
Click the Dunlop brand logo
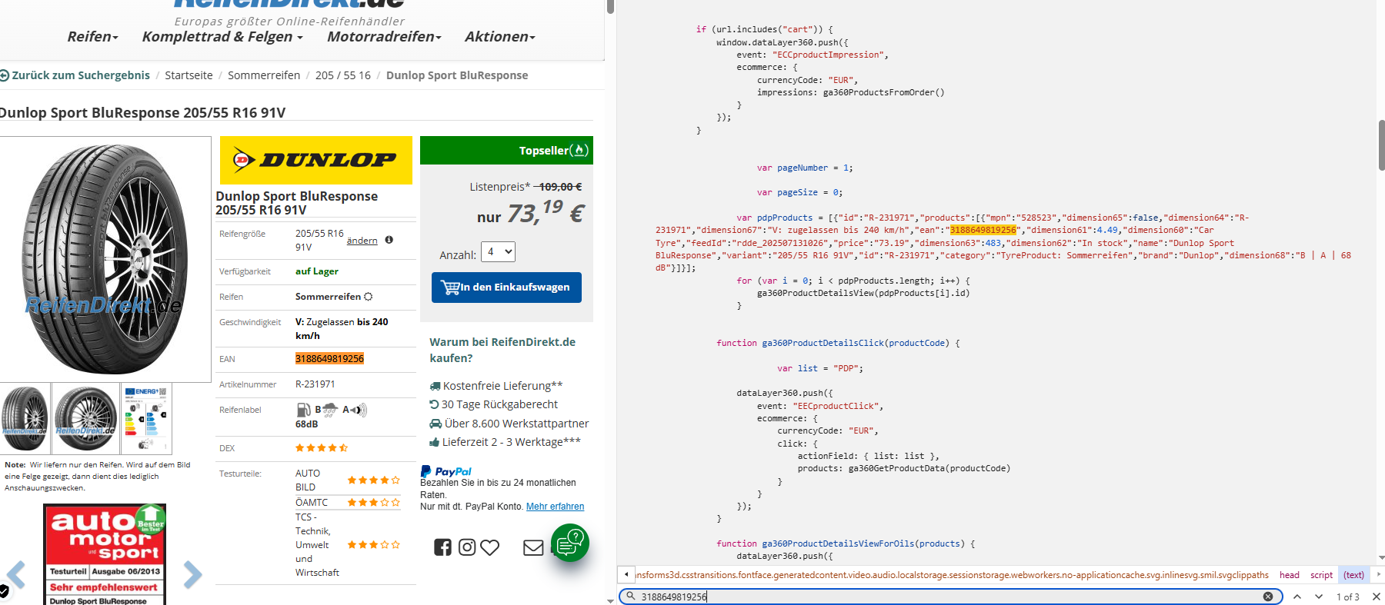point(316,160)
